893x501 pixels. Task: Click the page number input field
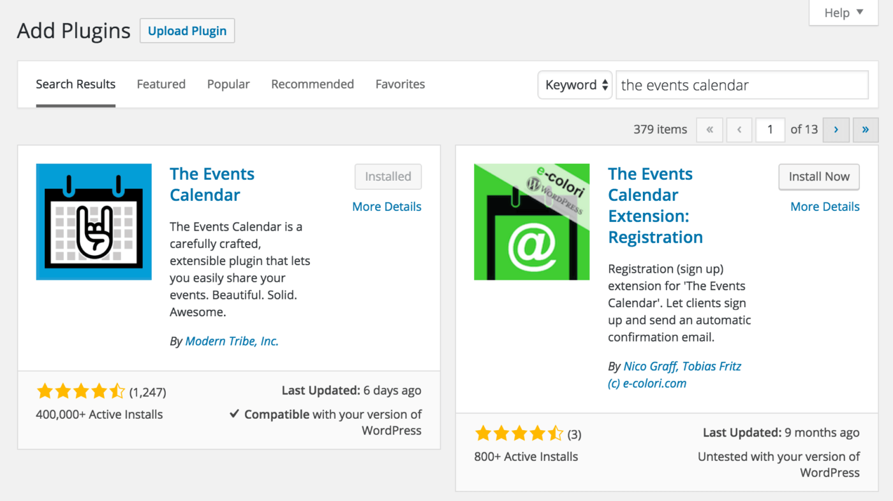pyautogui.click(x=770, y=129)
